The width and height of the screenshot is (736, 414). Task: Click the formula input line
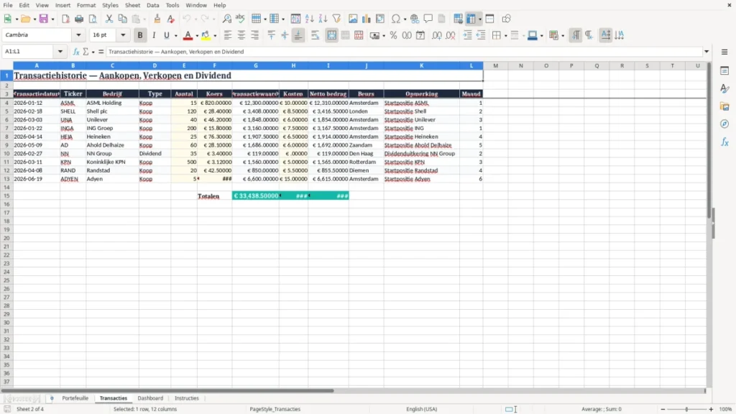tap(404, 52)
